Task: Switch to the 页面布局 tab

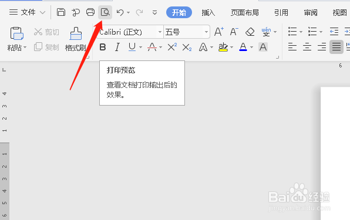Action: [x=245, y=12]
